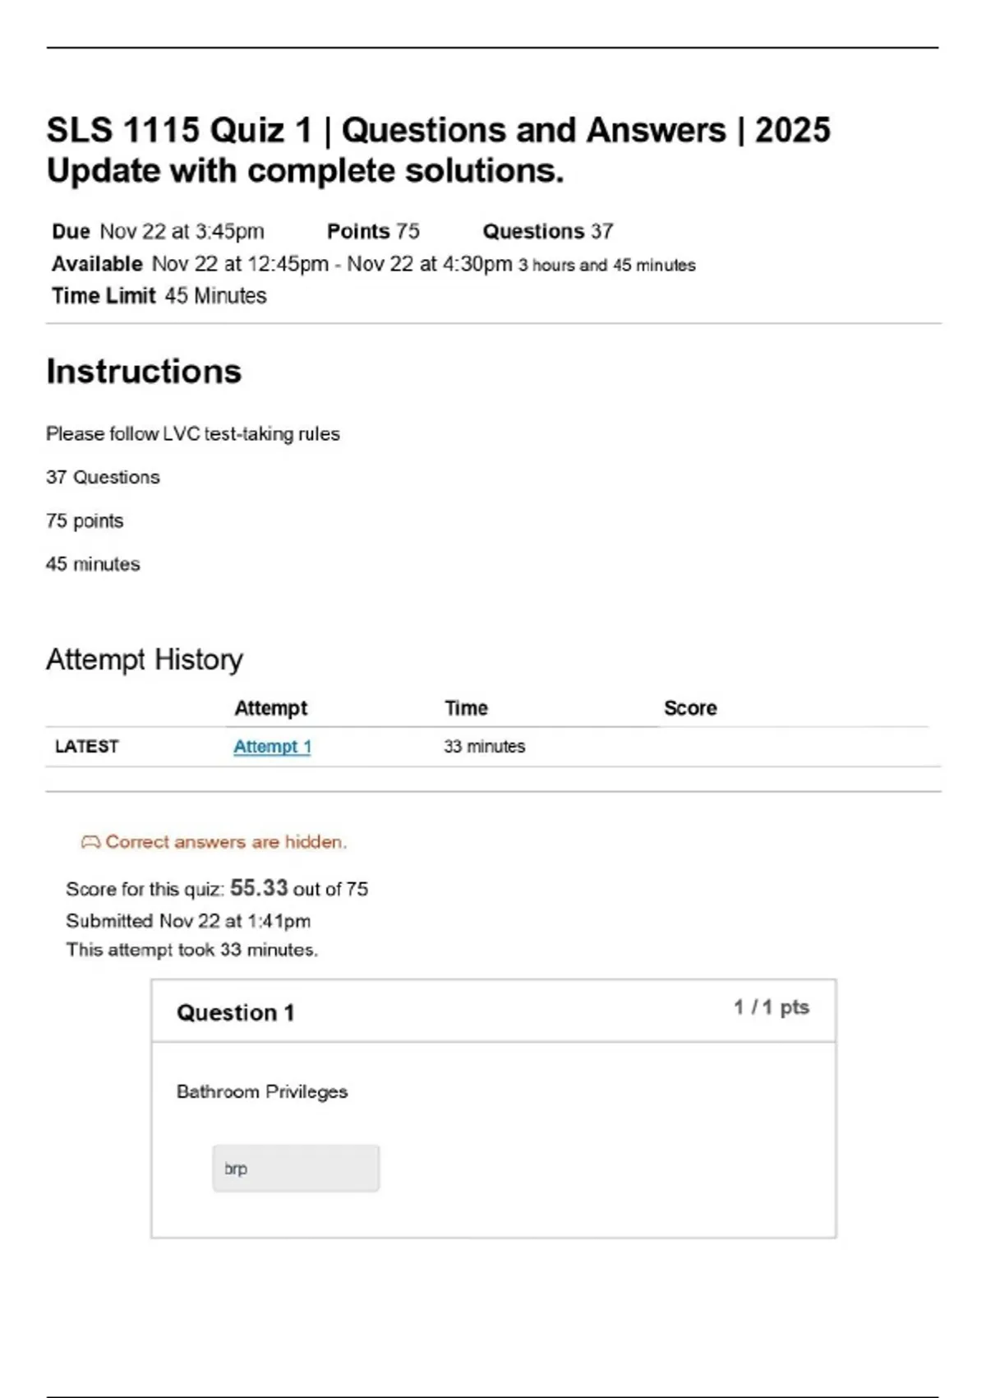Viewport: 986px width, 1398px height.
Task: Click the Due Nov 22 date text
Action: 158,232
